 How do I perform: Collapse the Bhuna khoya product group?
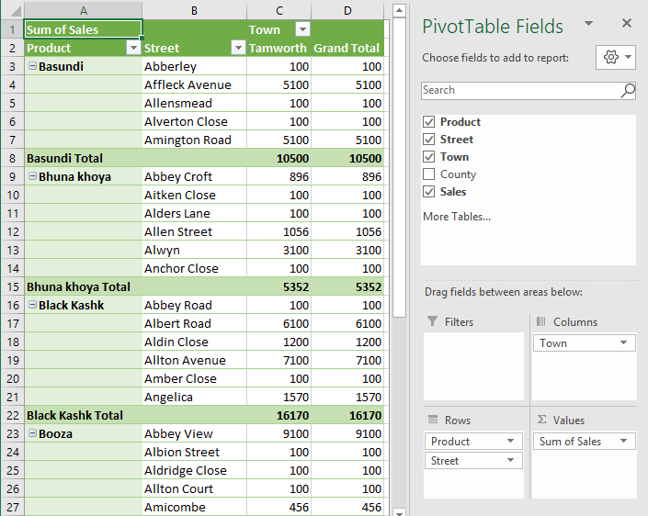click(x=32, y=176)
